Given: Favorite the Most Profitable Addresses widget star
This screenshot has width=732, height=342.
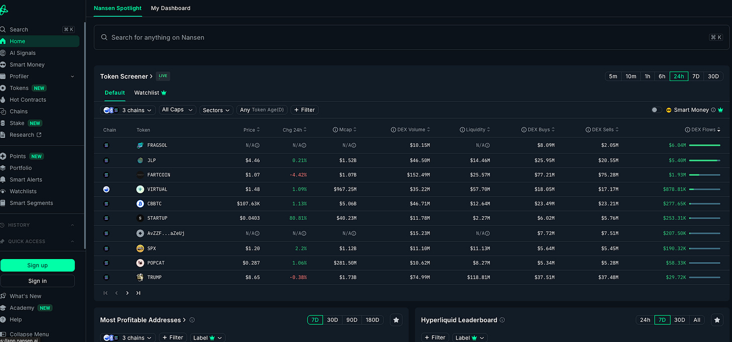Looking at the screenshot, I should pyautogui.click(x=396, y=320).
